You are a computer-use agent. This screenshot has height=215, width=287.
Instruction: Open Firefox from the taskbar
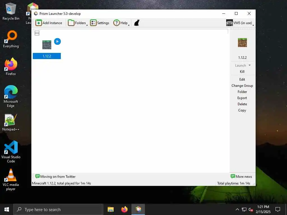(x=124, y=209)
